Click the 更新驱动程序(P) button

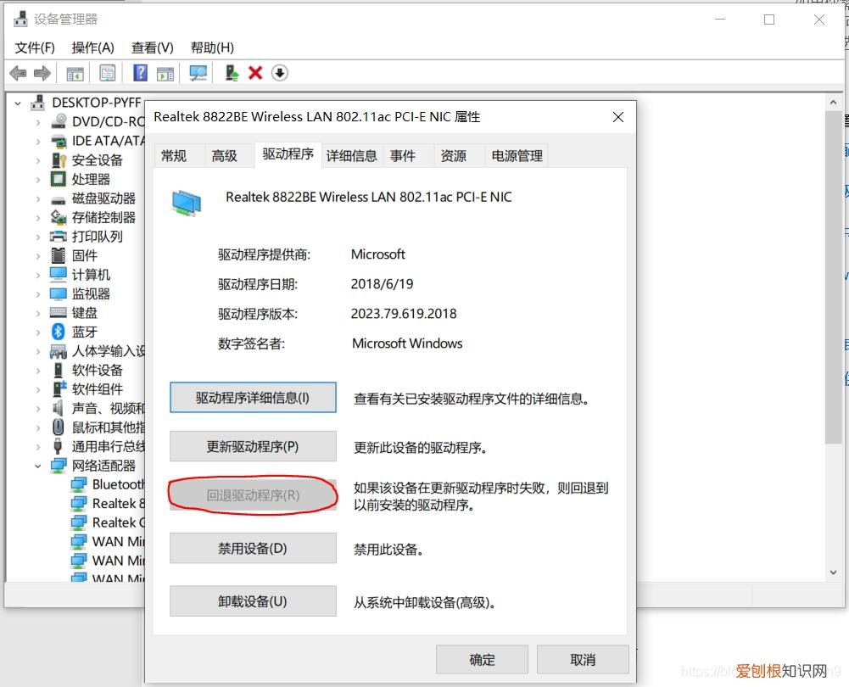tap(252, 446)
